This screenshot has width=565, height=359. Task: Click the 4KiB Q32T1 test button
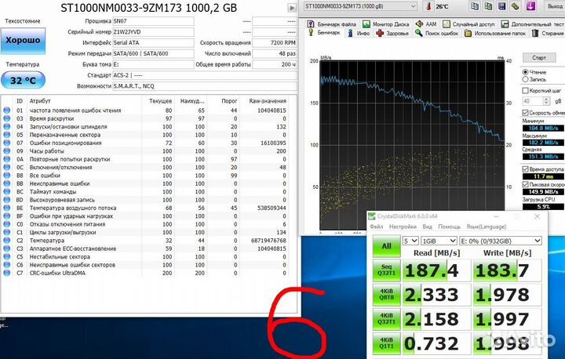[386, 319]
